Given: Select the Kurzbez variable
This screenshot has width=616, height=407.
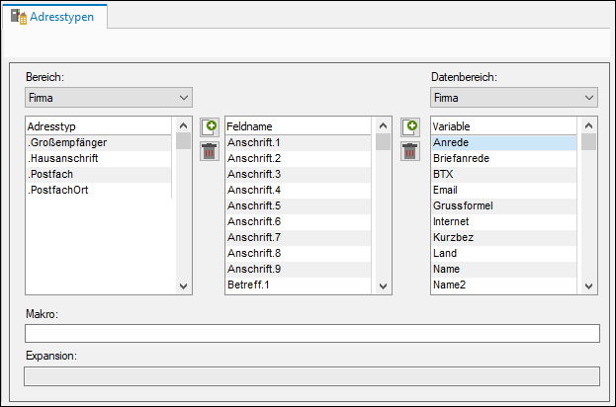Looking at the screenshot, I should point(504,237).
